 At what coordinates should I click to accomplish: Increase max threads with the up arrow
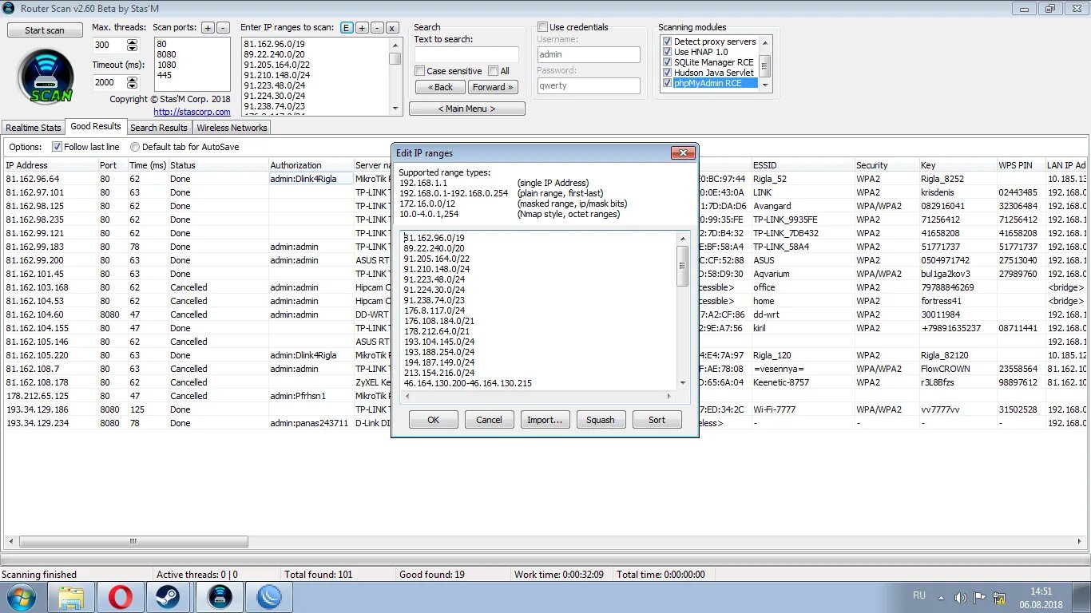tap(133, 42)
